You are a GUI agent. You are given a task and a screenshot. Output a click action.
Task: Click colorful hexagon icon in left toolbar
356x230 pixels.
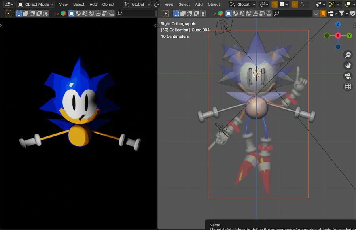click(x=63, y=13)
